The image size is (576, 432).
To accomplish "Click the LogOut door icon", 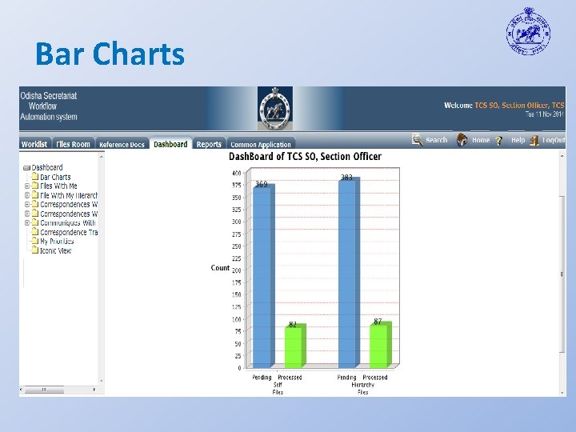I will coord(534,140).
